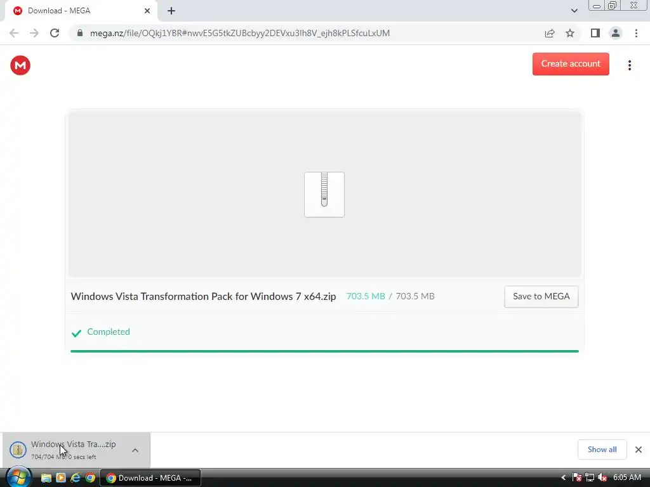This screenshot has height=487, width=650.
Task: Open Windows Explorer from taskbar
Action: point(46,478)
